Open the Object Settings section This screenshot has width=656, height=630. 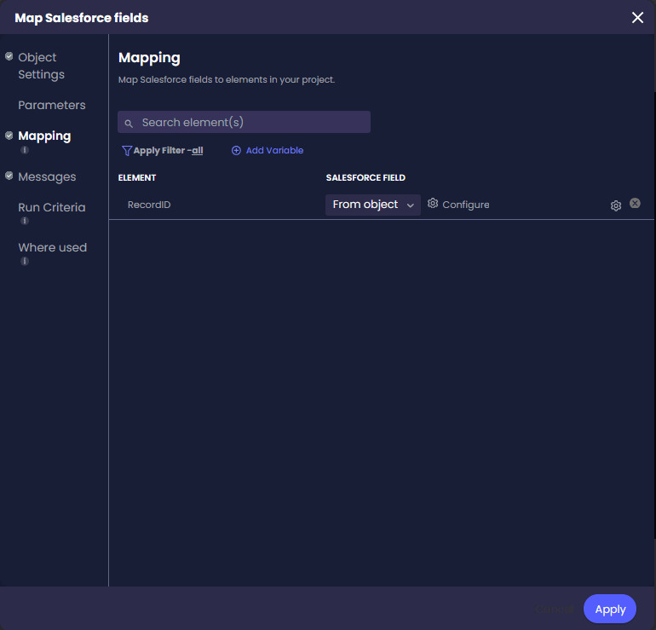pos(41,66)
